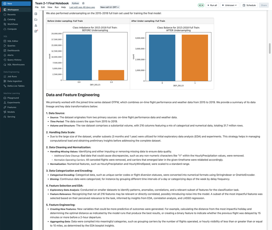Open the notebook table of contents panel
The width and height of the screenshot is (272, 230).
pos(36,13)
